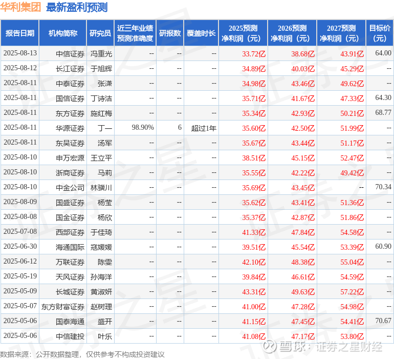Click the 最新盈利预测 heading
Image resolution: width=394 pixels, height=359 pixels.
(77, 7)
